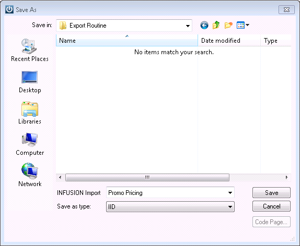Sort by the Name column header
This screenshot has width=300, height=246.
coord(127,41)
